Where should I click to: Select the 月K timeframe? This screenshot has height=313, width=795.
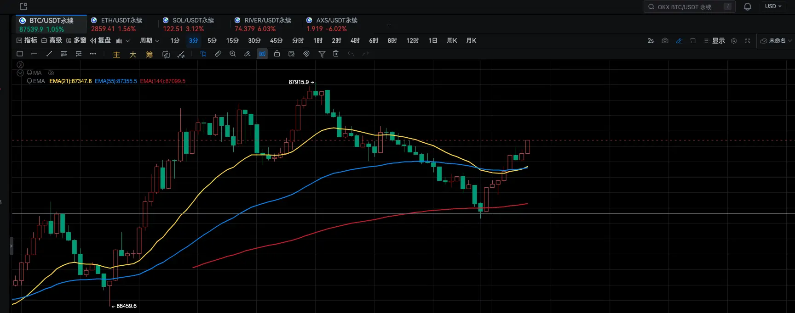click(471, 40)
